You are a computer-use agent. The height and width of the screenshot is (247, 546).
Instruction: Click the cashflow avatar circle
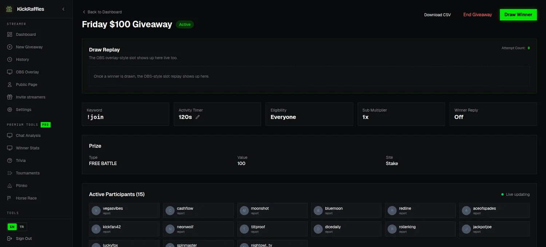(x=170, y=211)
